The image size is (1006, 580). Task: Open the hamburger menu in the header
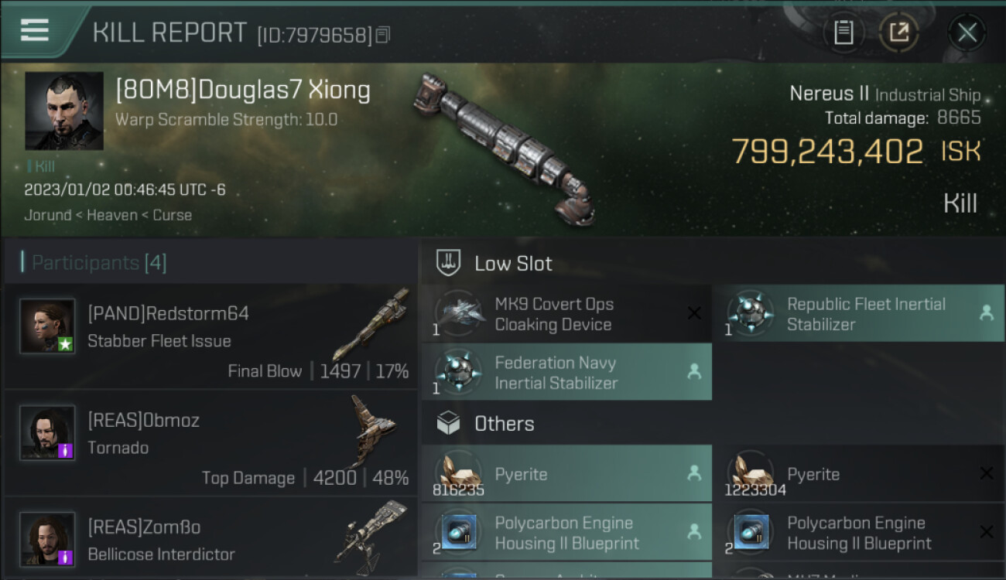pos(34,29)
